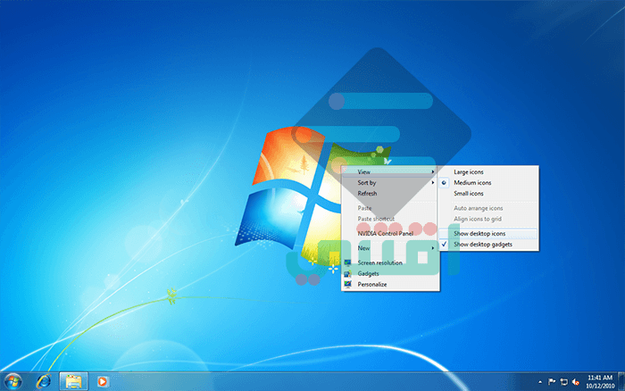
Task: Open Screen resolution settings
Action: [390, 262]
